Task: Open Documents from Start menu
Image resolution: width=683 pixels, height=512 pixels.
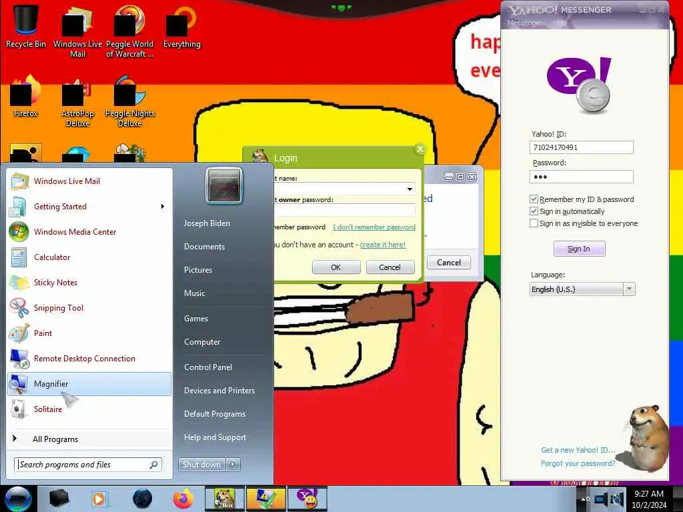Action: tap(204, 247)
